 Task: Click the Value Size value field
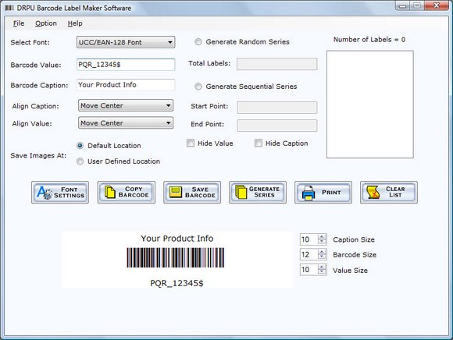click(x=309, y=270)
